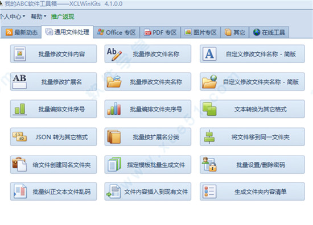The height and width of the screenshot is (225, 313).
Task: Launch 批量编排文件序号
Action: point(53,109)
